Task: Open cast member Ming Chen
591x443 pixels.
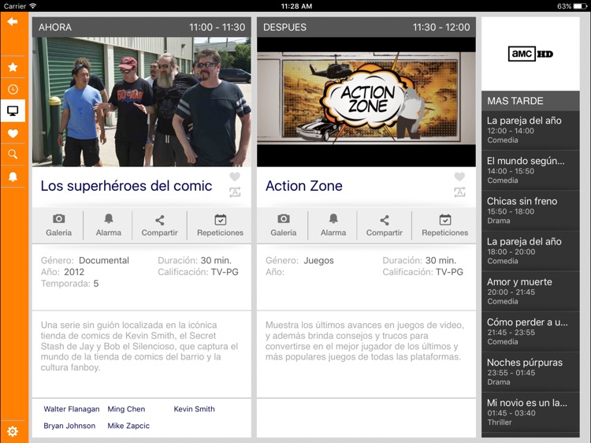Action: [x=126, y=409]
